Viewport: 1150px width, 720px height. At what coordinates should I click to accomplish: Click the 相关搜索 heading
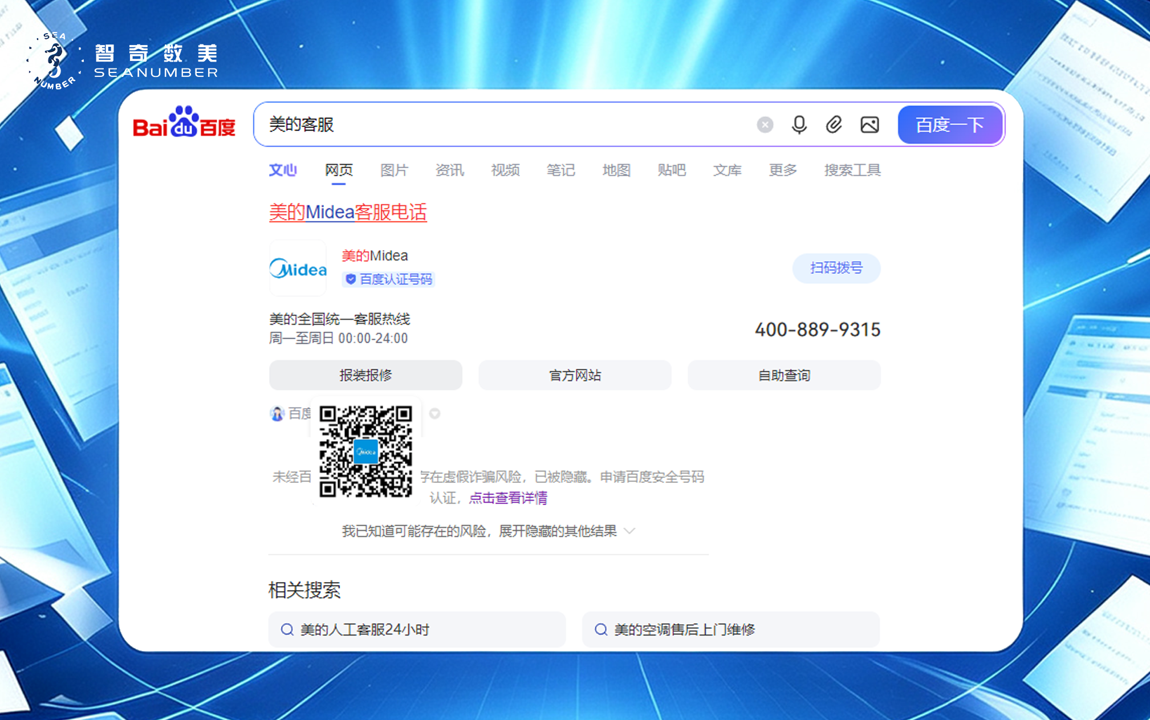(304, 590)
